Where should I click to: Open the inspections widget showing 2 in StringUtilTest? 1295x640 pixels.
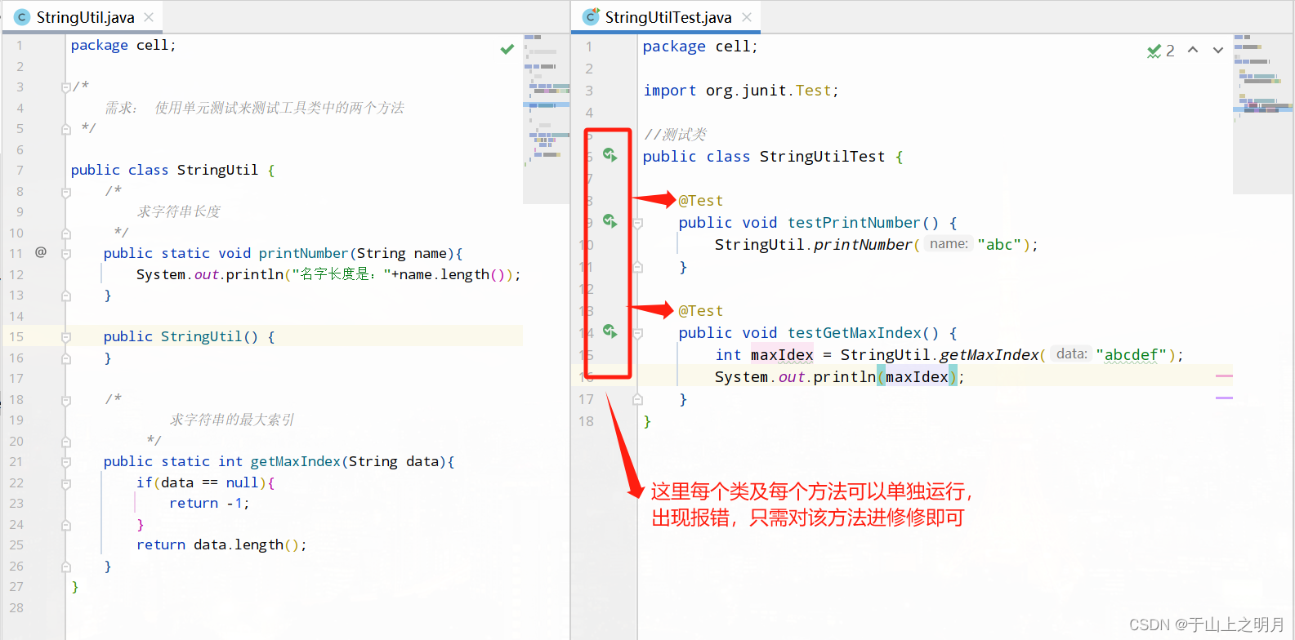(1161, 51)
